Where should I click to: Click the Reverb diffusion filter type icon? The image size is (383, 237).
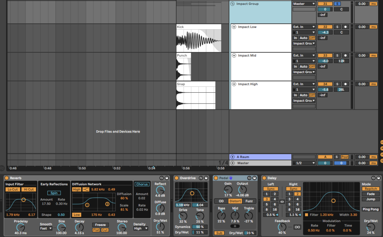click(x=86, y=189)
